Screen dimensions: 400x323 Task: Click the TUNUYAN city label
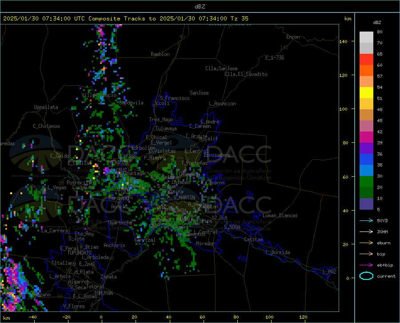tap(103, 293)
